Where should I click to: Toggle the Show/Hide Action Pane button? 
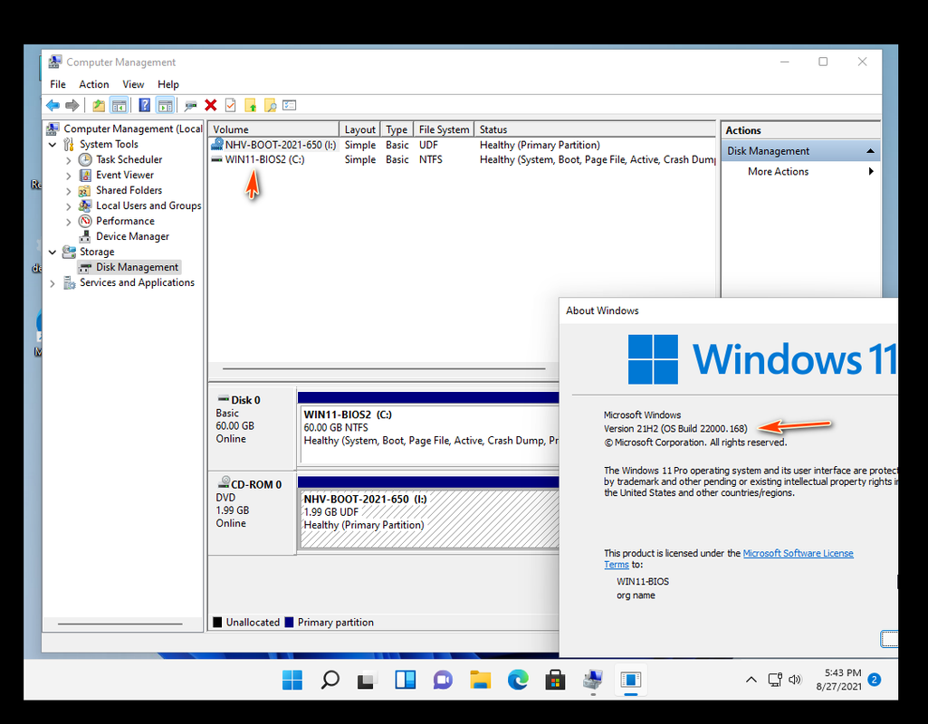165,106
